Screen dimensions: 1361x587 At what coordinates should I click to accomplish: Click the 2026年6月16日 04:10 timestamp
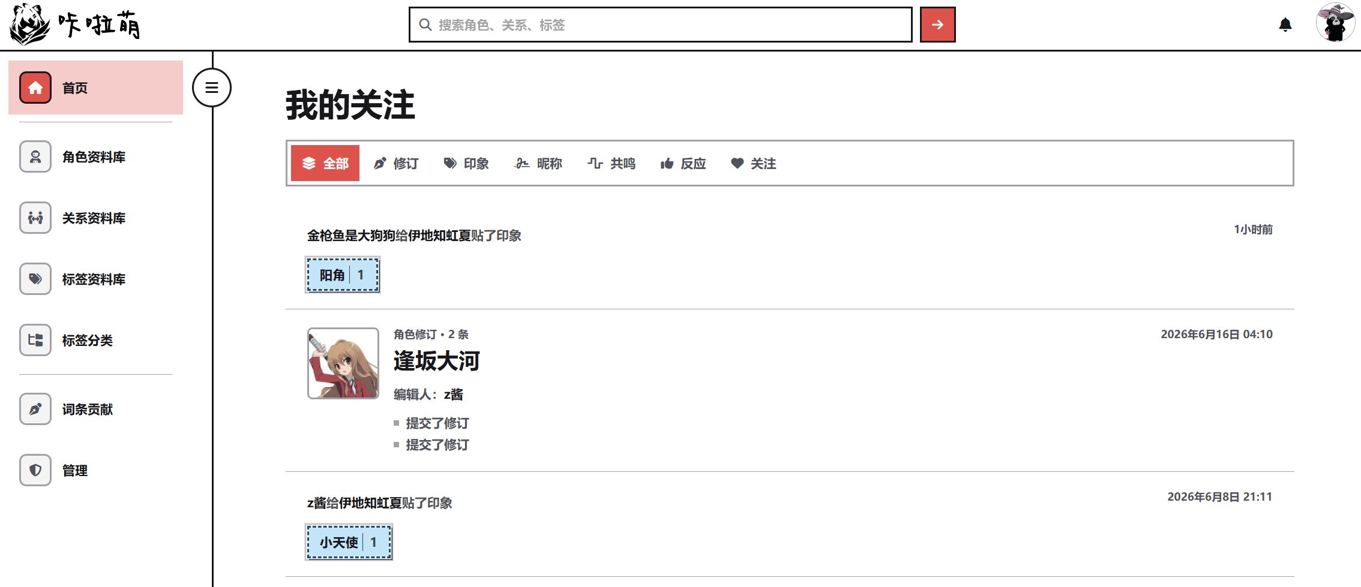(1216, 334)
